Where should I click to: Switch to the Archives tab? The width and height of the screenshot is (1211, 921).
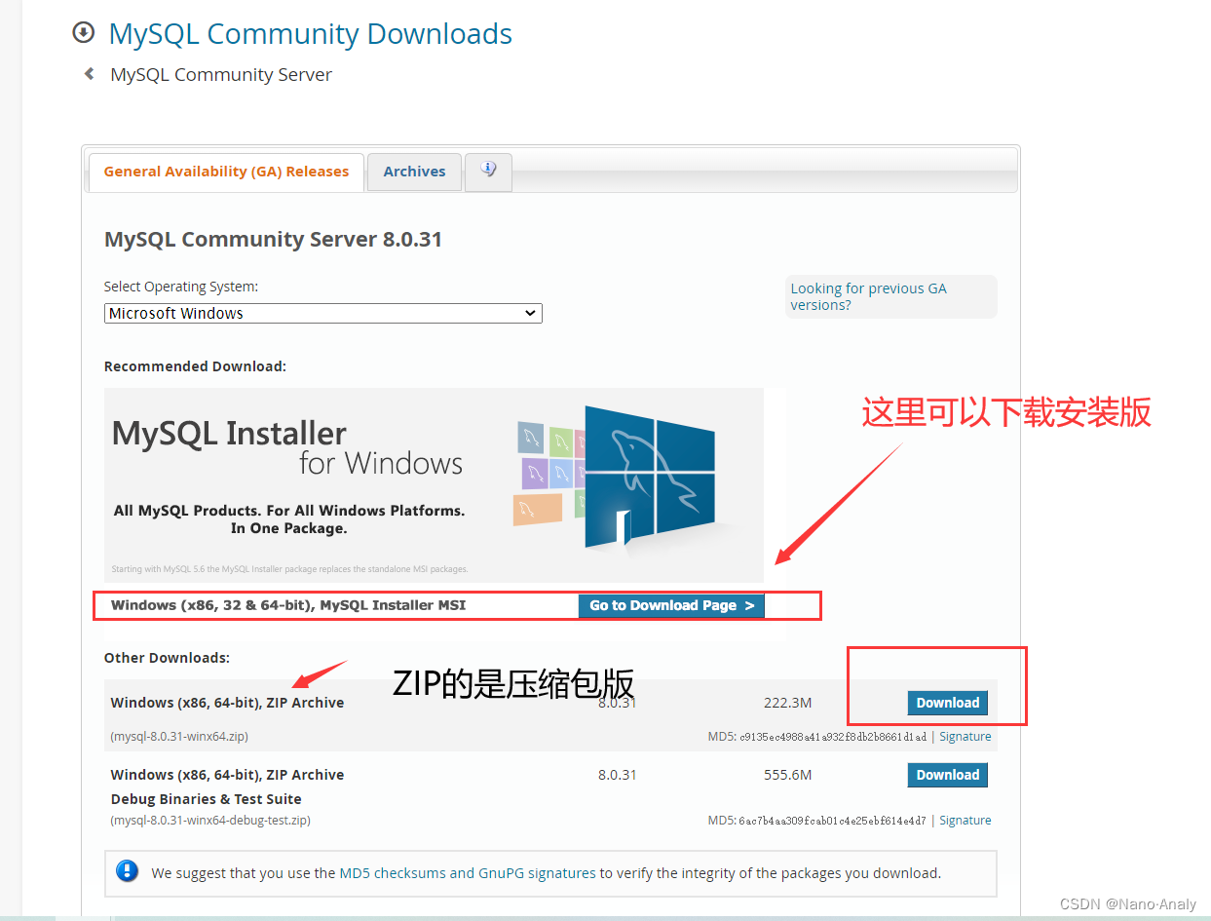click(414, 171)
